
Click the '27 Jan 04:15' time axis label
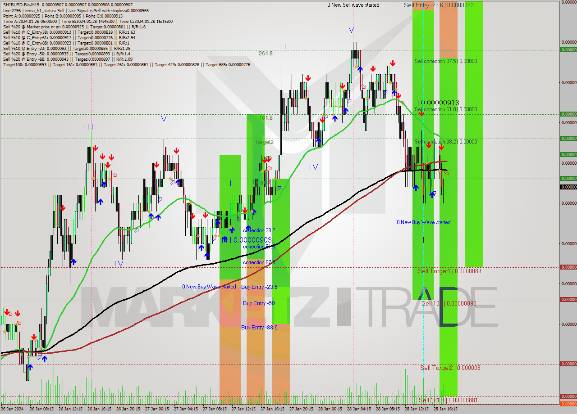186,409
